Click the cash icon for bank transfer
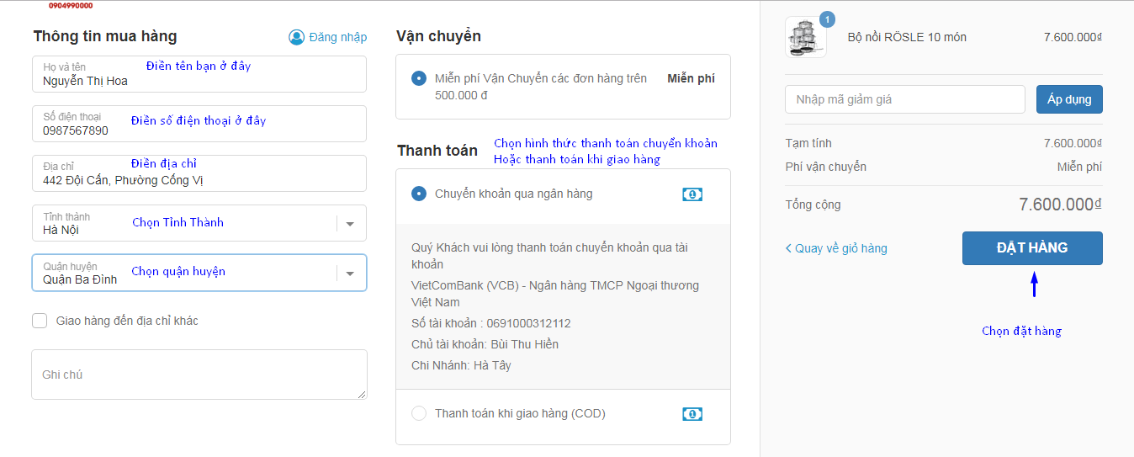 click(x=692, y=194)
